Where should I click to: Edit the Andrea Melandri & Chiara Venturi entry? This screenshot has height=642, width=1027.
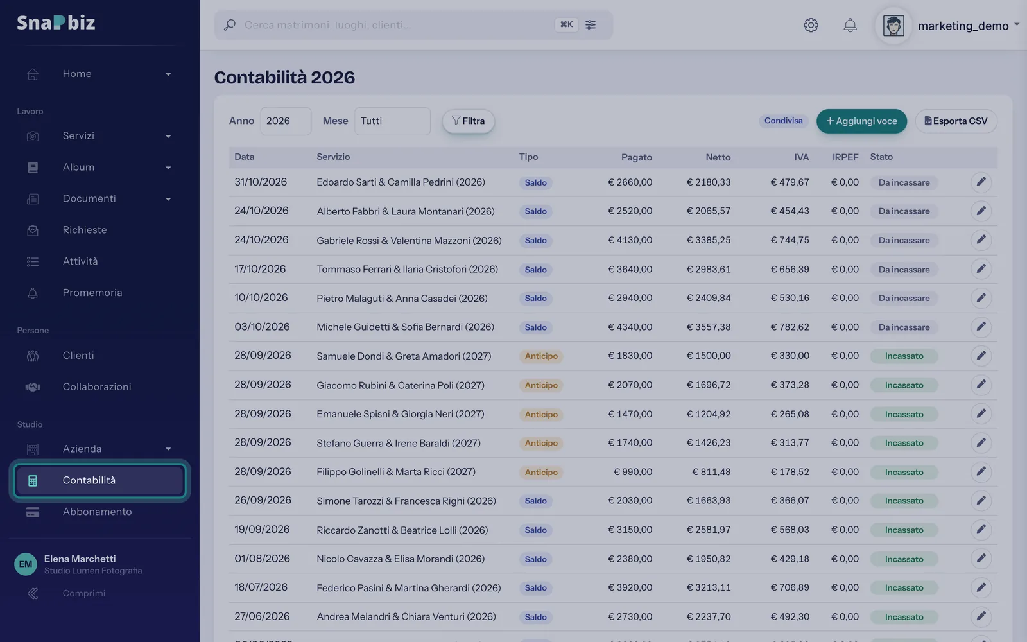pos(981,617)
